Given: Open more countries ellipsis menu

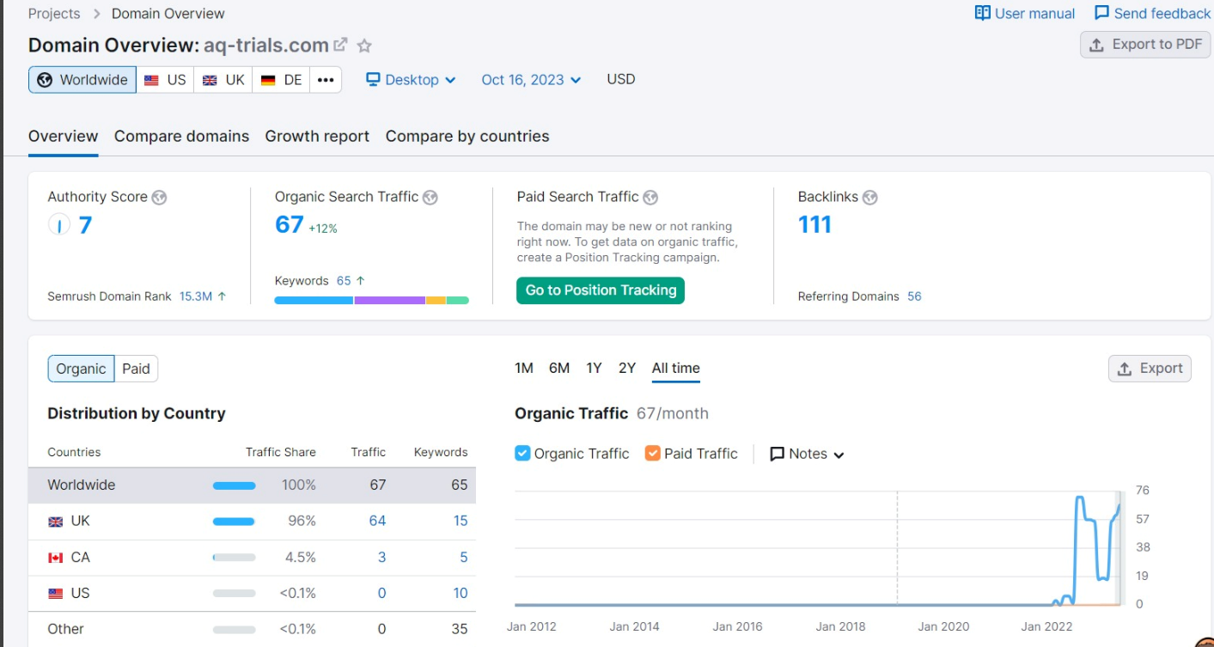Looking at the screenshot, I should (x=326, y=80).
